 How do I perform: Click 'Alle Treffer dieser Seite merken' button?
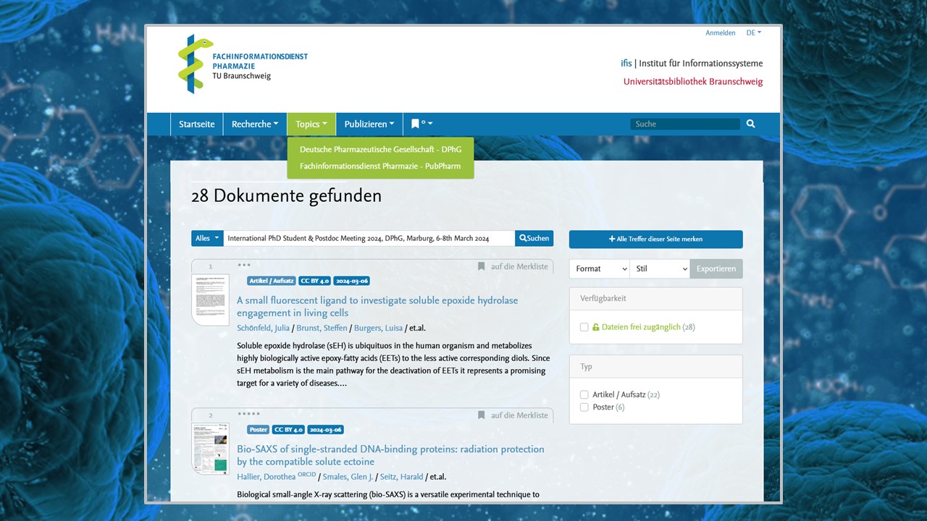click(655, 239)
